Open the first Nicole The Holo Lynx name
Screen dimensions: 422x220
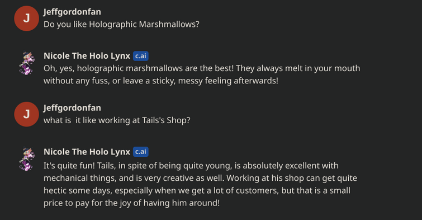click(87, 56)
